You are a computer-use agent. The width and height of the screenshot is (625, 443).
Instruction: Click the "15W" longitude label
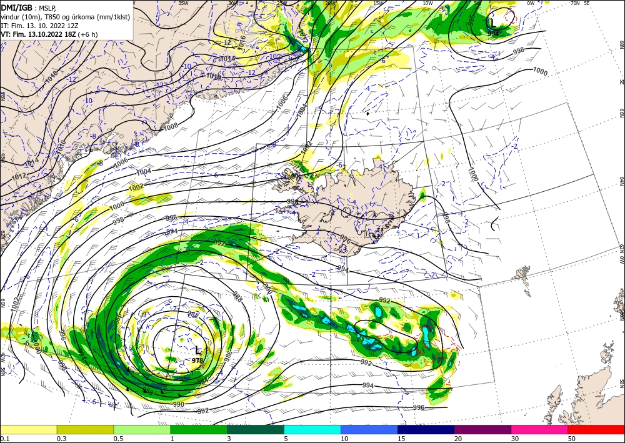(x=378, y=2)
